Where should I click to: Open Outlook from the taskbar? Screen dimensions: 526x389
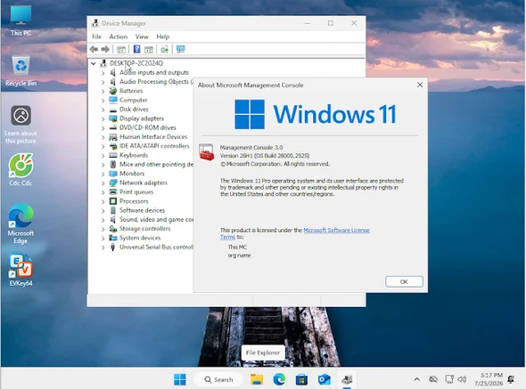pyautogui.click(x=325, y=379)
